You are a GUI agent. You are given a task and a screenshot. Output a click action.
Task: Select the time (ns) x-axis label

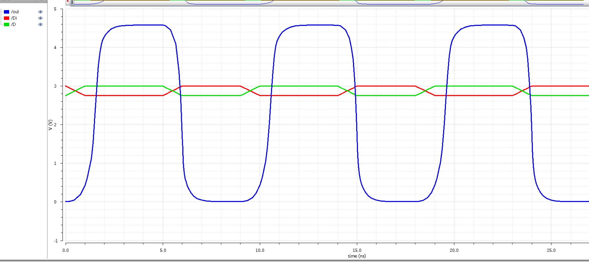pyautogui.click(x=357, y=256)
